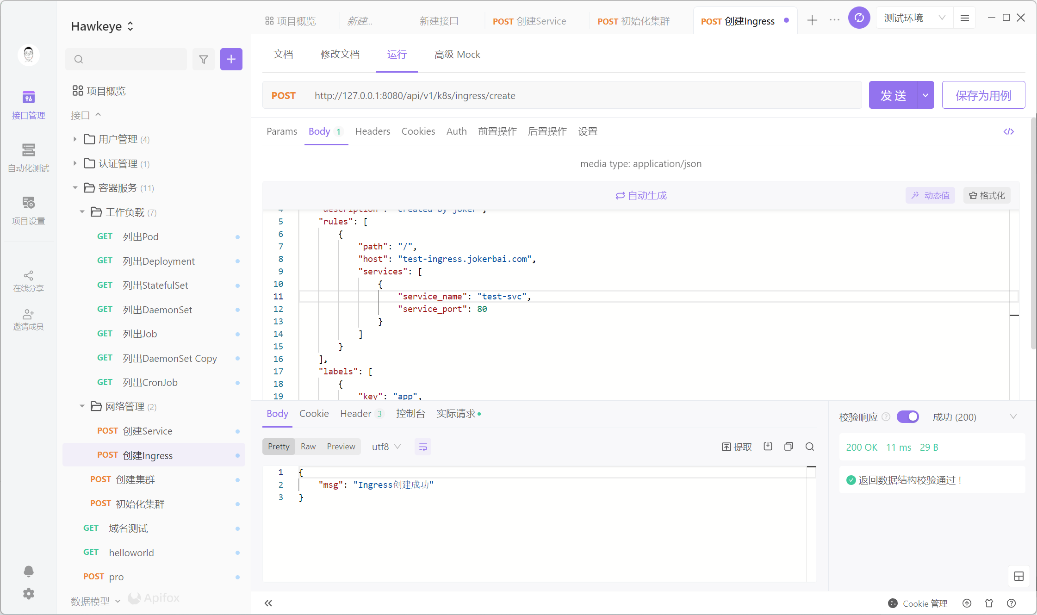Viewport: 1037px width, 615px height.
Task: Click the shirt theme icon in the status bar
Action: [989, 603]
